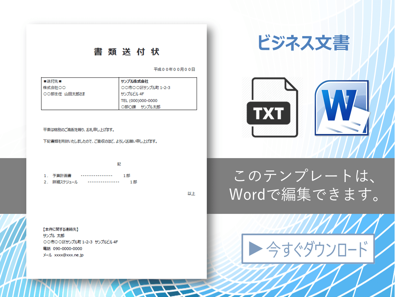The height and width of the screenshot is (297, 397).
Task: Click 【本件に関する連絡先】 heading
Action: click(x=61, y=229)
